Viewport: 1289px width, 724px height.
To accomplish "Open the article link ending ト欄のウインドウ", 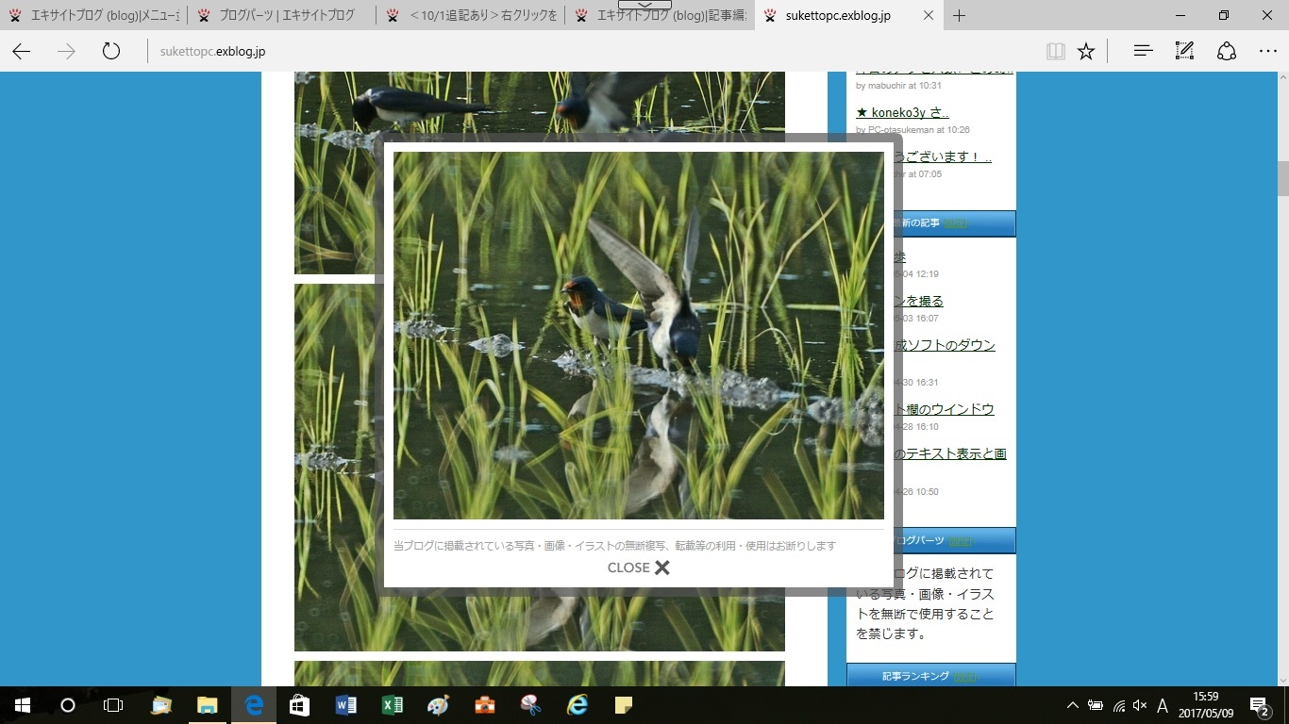I will [945, 409].
